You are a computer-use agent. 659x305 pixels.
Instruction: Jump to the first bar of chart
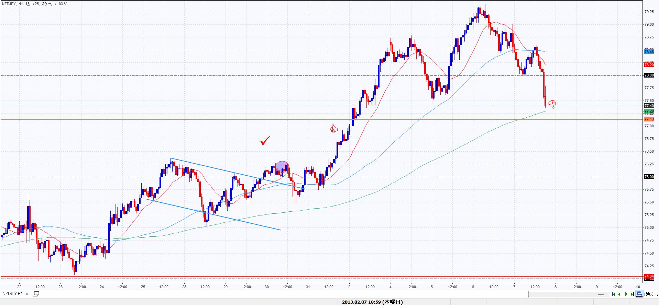614,294
